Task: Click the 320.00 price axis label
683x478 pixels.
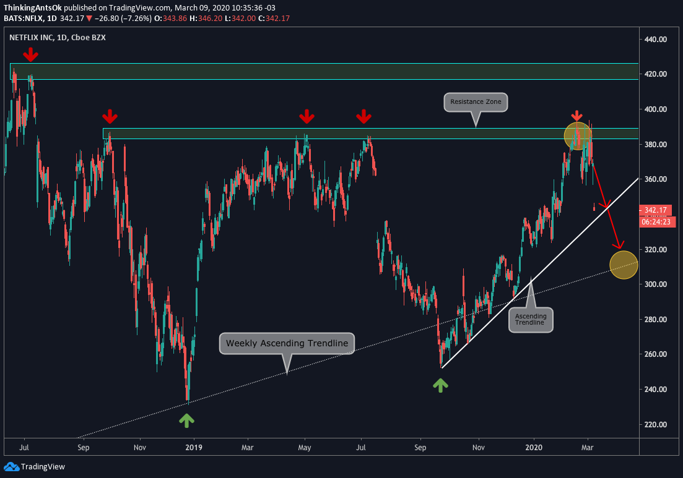Action: [x=656, y=250]
